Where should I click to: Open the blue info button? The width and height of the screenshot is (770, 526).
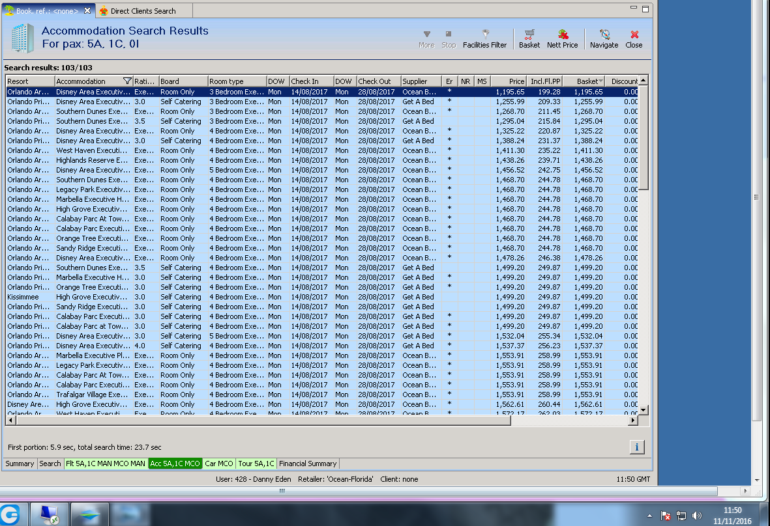(x=637, y=447)
